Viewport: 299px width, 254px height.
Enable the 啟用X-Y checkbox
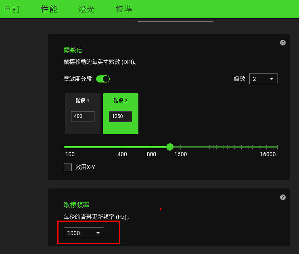[68, 167]
